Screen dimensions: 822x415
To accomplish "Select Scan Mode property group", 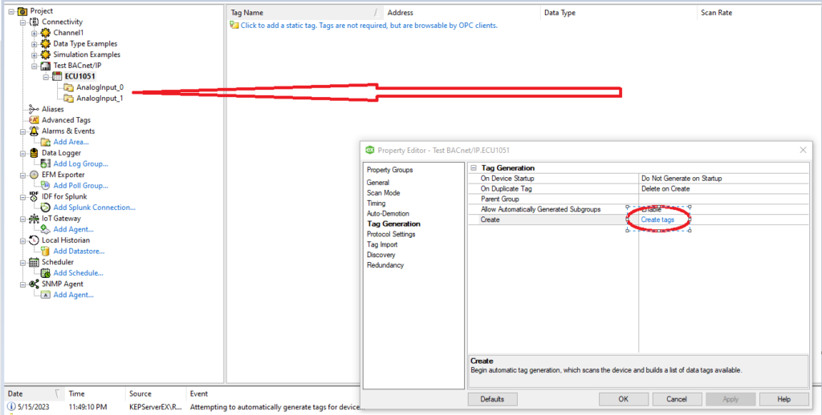I will click(x=383, y=192).
